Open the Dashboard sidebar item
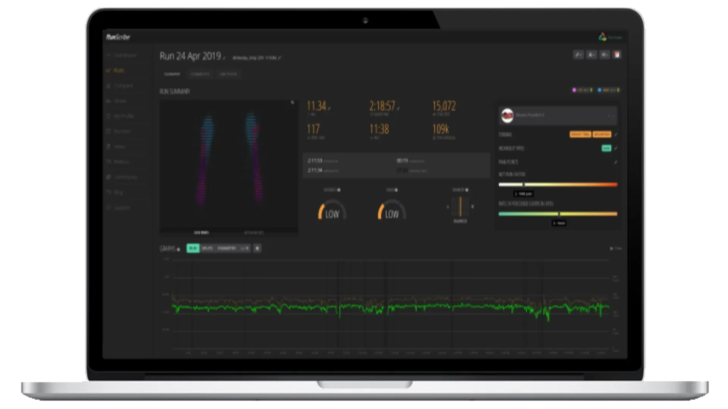 click(x=124, y=55)
